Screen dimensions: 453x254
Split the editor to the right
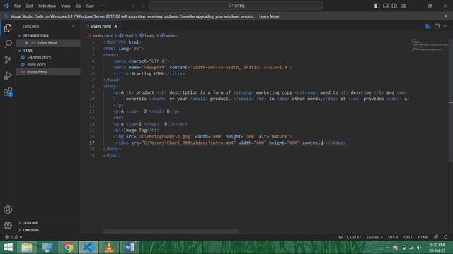[437, 26]
